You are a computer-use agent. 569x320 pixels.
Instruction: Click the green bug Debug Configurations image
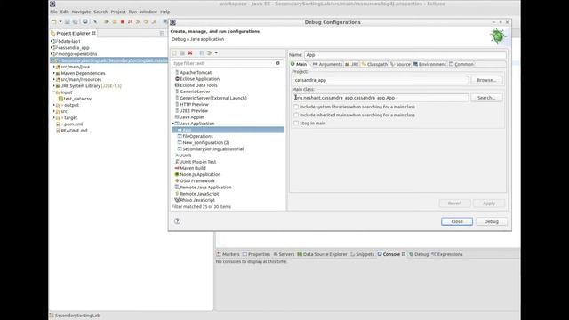point(498,36)
